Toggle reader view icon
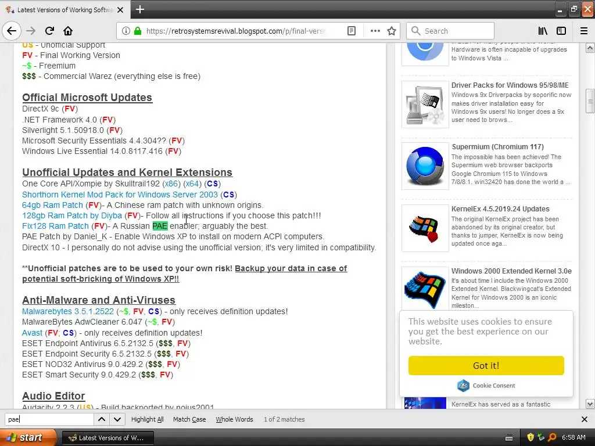 352,31
